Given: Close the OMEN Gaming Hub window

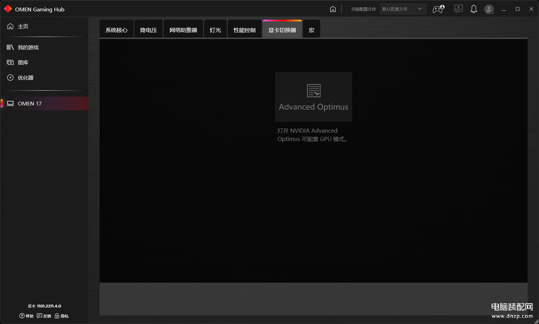Looking at the screenshot, I should coord(531,9).
